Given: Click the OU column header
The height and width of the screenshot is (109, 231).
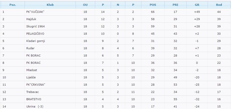Looking at the screenshot, I should coord(85,5).
